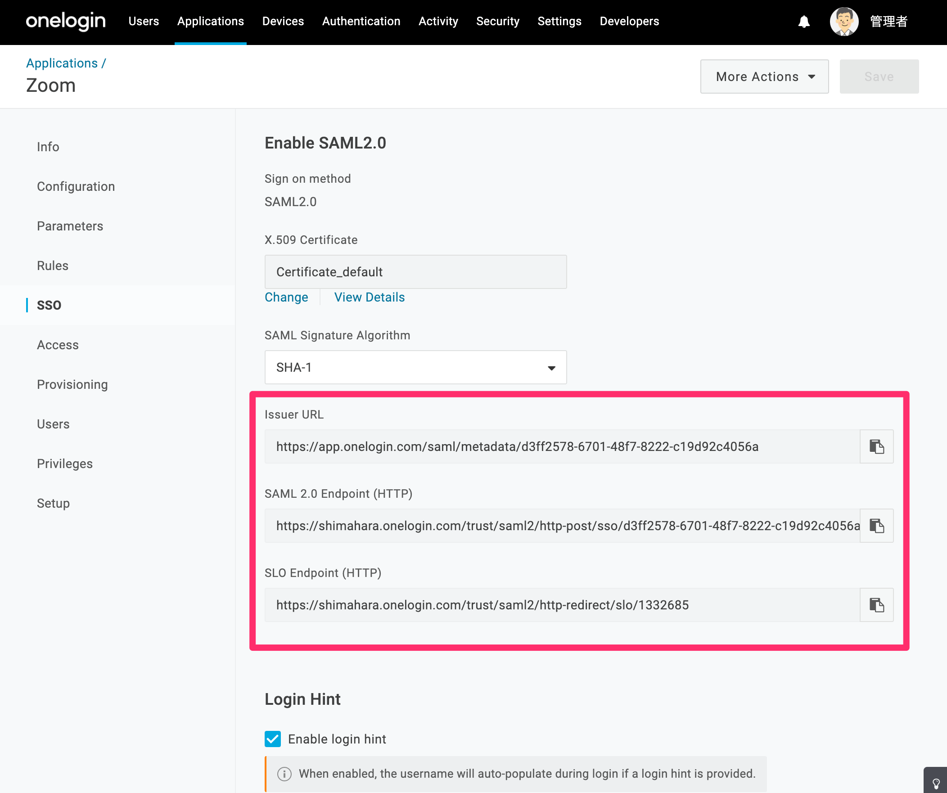Select the SSO sidebar tab
Image resolution: width=947 pixels, height=793 pixels.
[49, 305]
